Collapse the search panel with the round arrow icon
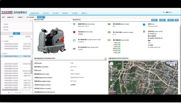 point(31,21)
